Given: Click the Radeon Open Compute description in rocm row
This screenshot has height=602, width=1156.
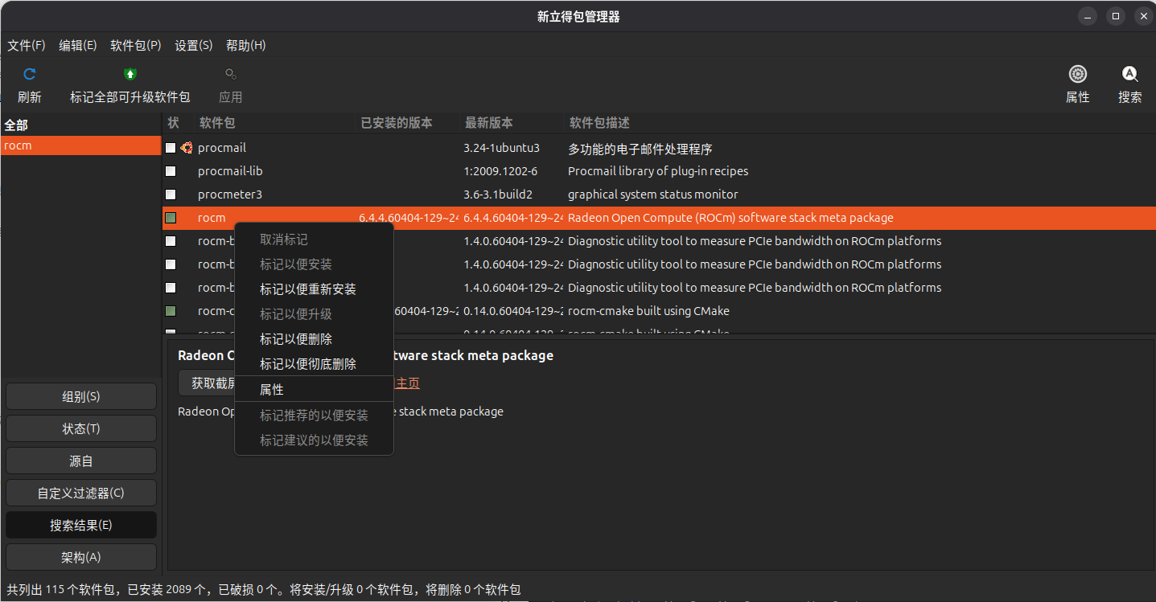Looking at the screenshot, I should click(730, 218).
